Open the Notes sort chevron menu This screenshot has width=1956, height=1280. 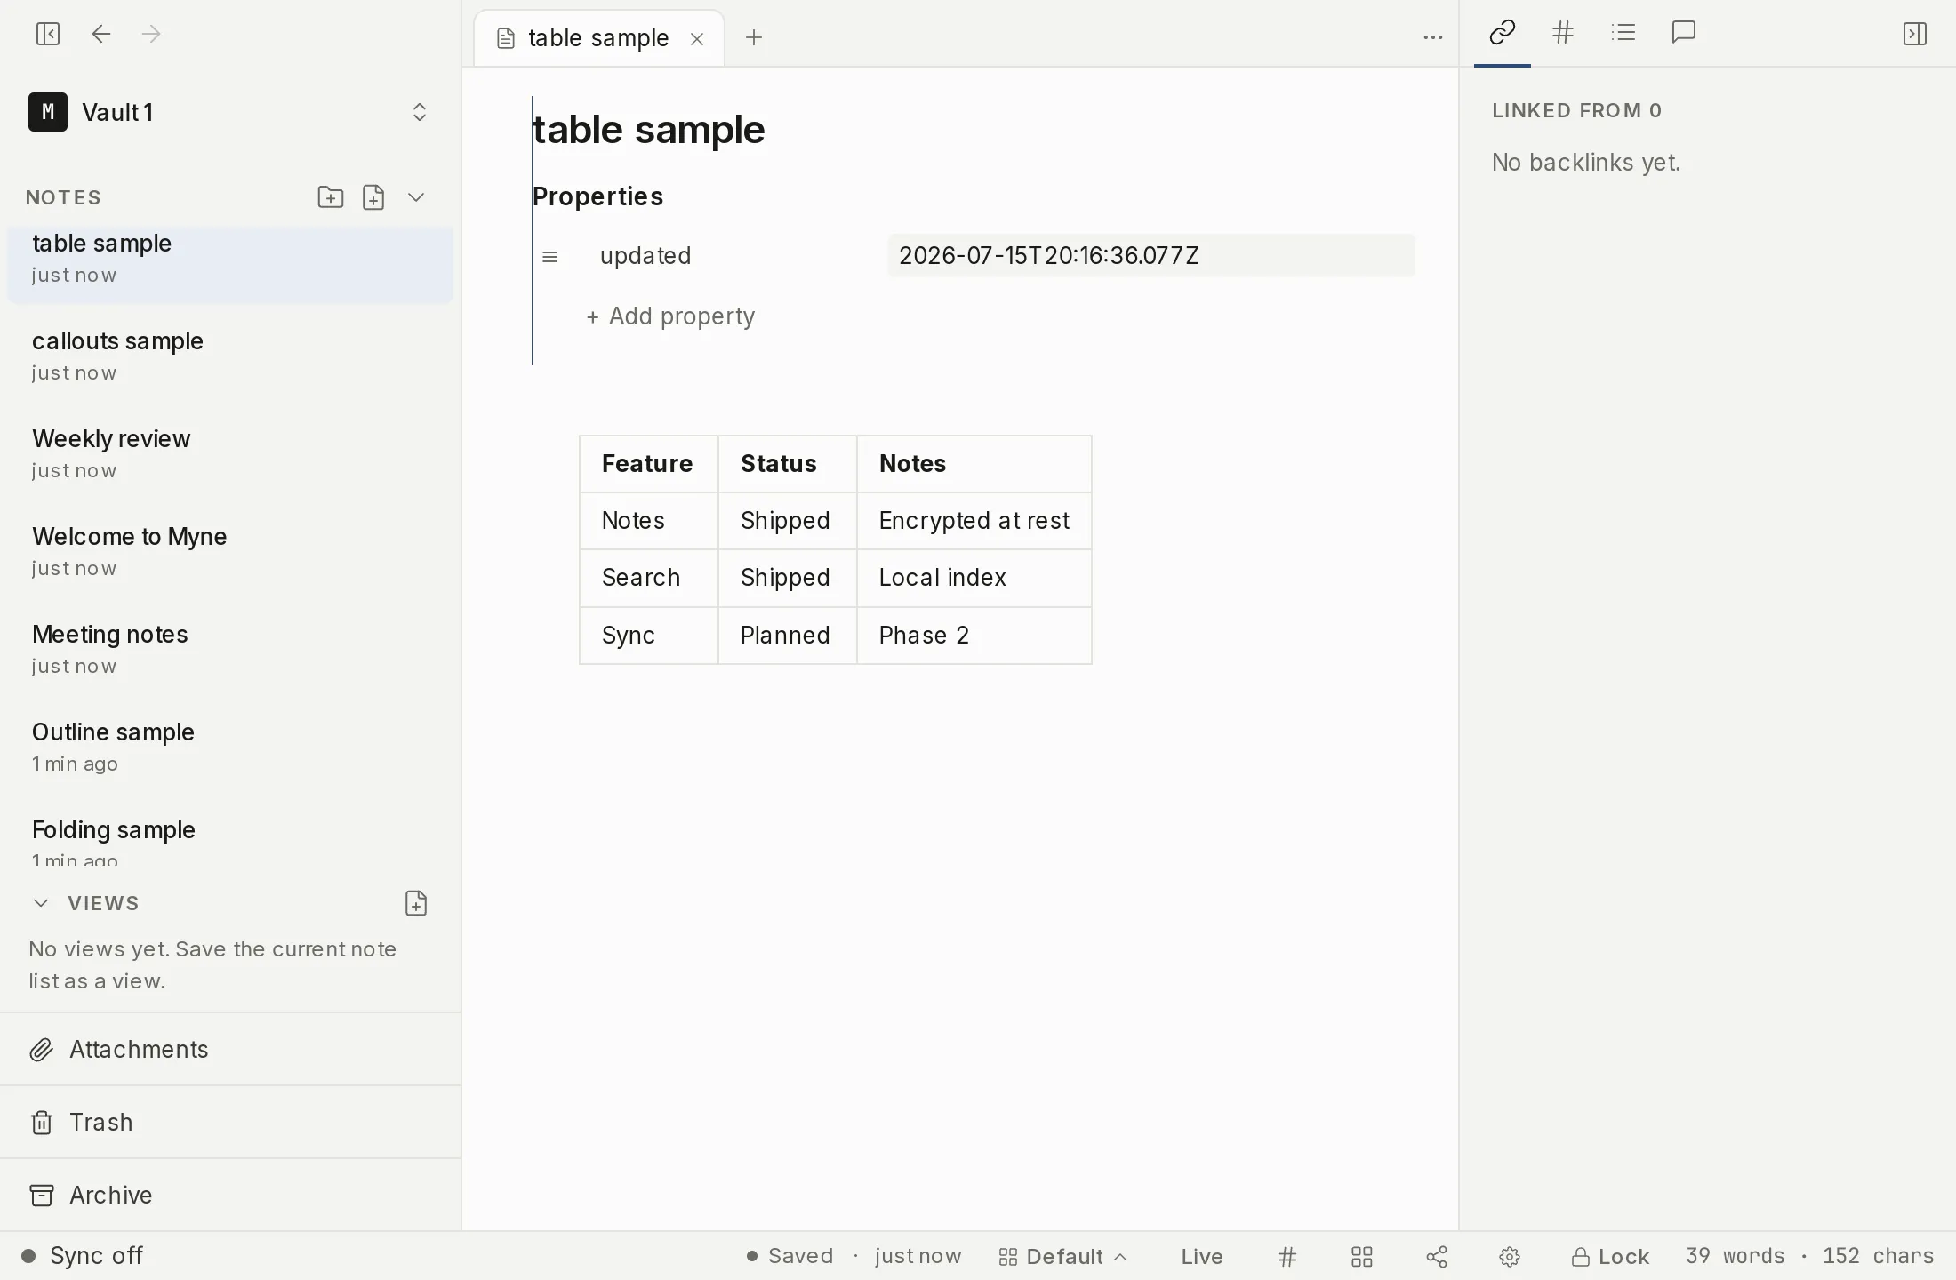416,197
